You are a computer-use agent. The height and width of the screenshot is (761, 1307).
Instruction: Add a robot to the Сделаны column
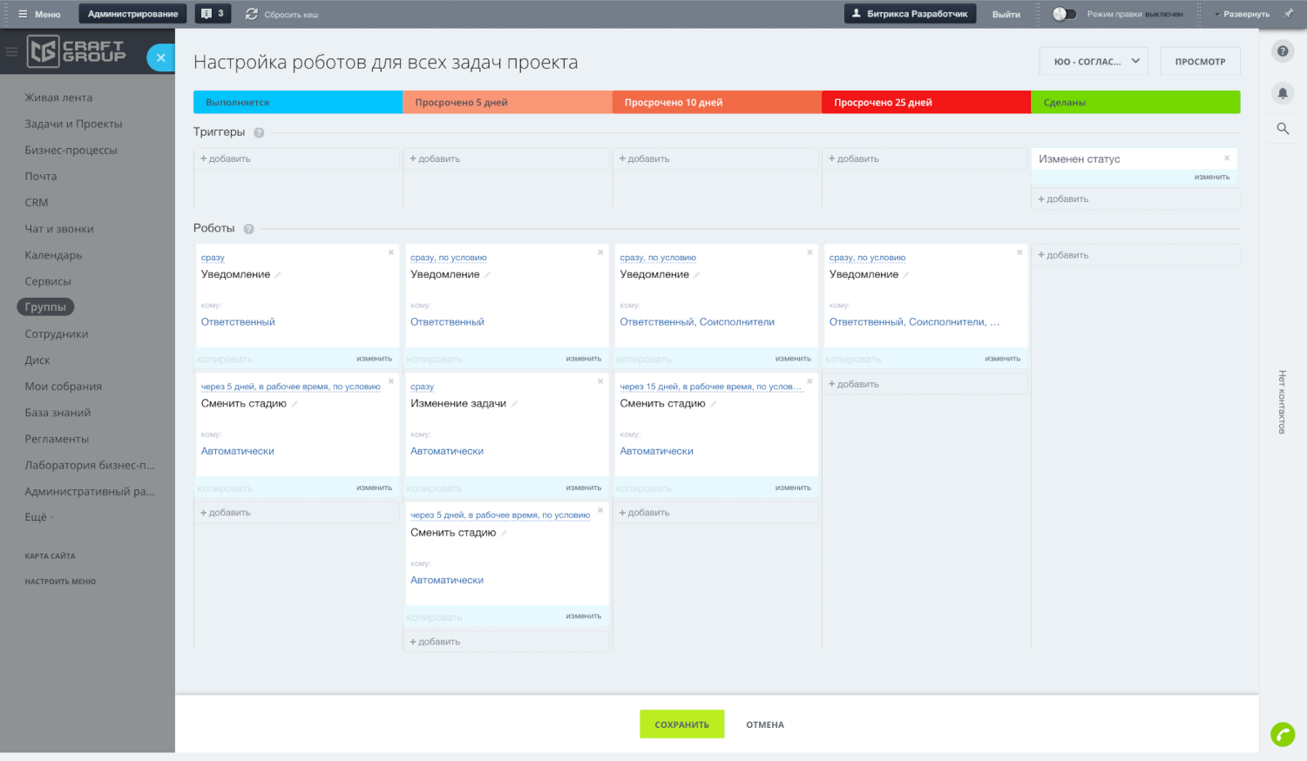[1063, 255]
